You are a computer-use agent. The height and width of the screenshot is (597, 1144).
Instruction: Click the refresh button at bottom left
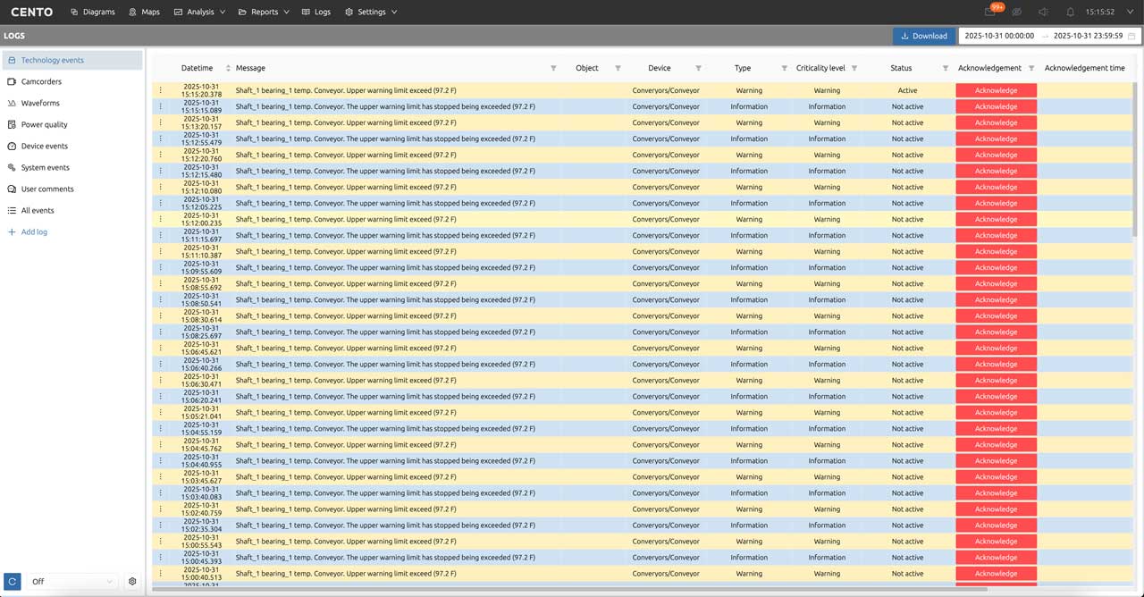pyautogui.click(x=12, y=581)
